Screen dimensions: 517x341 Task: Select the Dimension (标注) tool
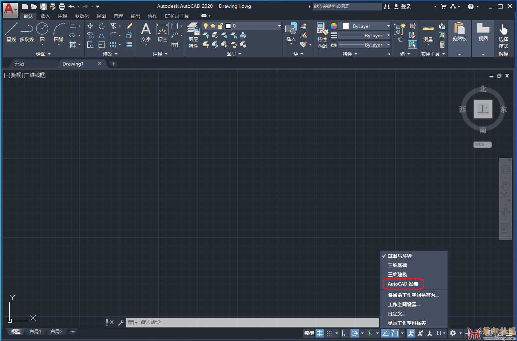pos(162,32)
